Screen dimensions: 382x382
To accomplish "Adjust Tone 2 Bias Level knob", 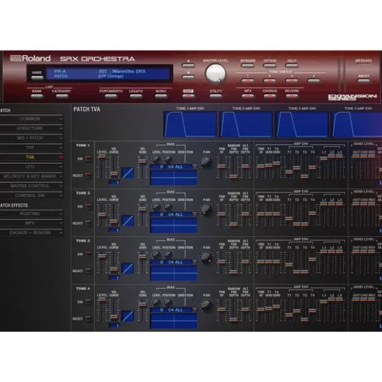I will (x=157, y=207).
